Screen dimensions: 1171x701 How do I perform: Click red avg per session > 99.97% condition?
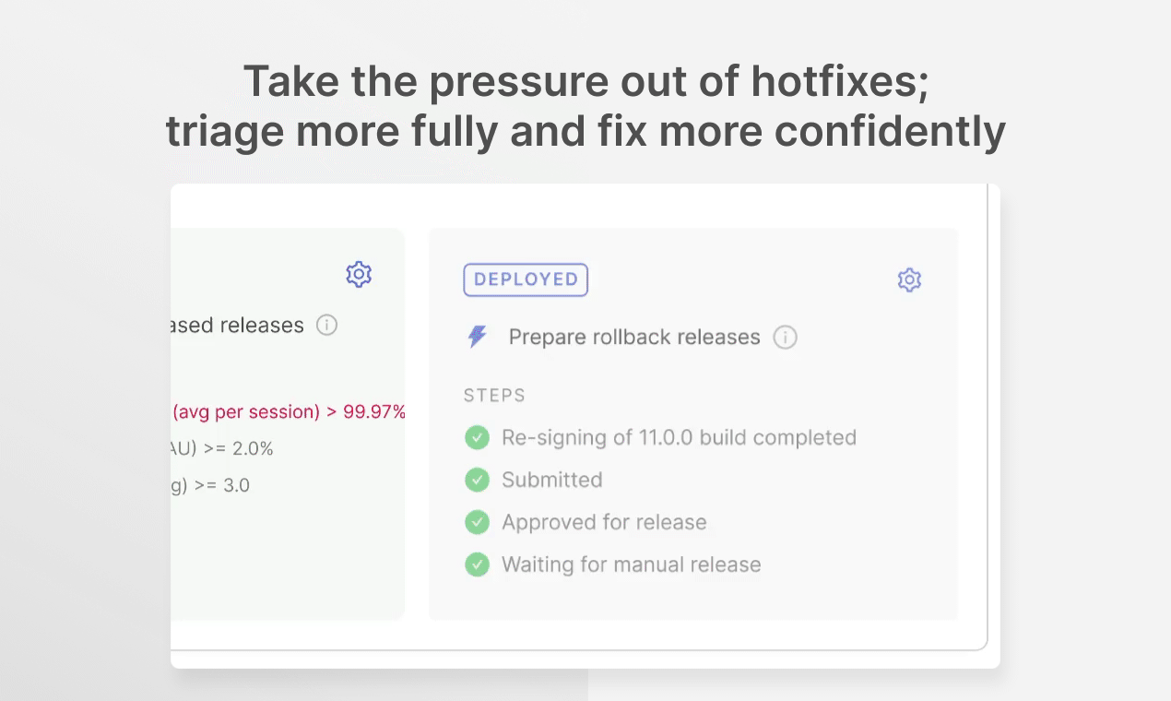pyautogui.click(x=289, y=411)
